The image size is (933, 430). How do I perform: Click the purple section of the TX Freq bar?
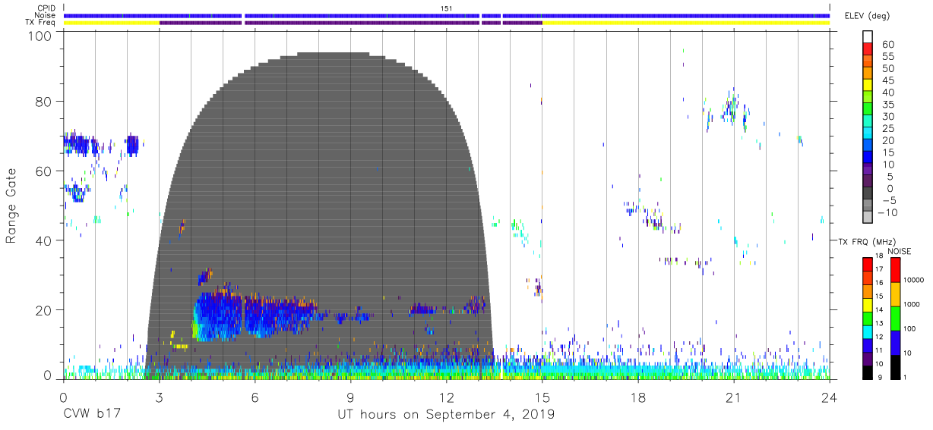tap(350, 23)
